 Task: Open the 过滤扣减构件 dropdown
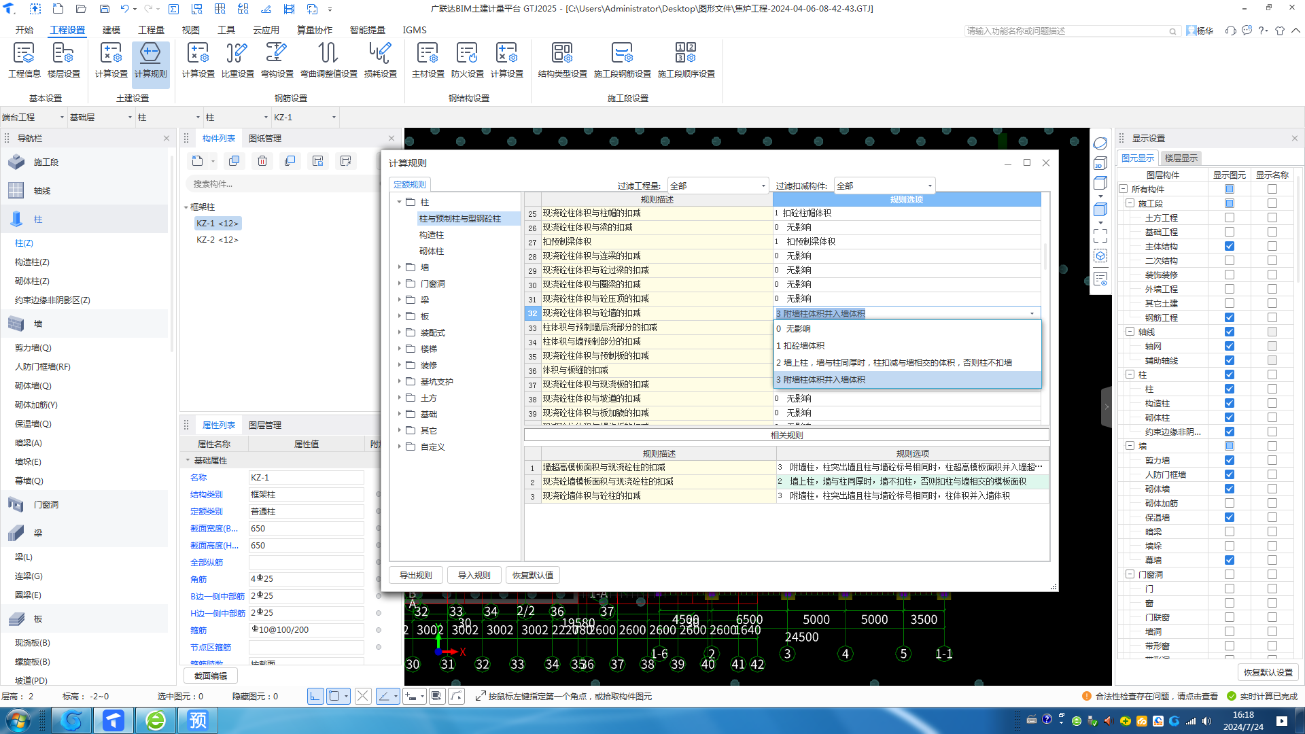(x=884, y=186)
